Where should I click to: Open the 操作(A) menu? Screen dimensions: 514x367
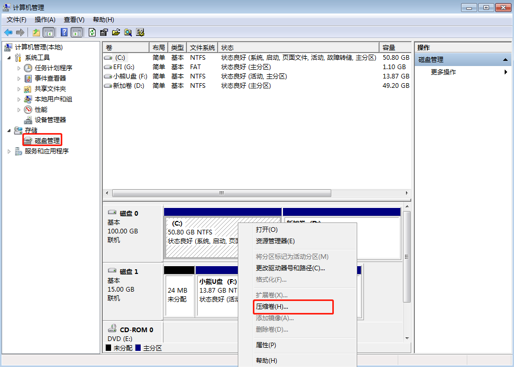[45, 20]
